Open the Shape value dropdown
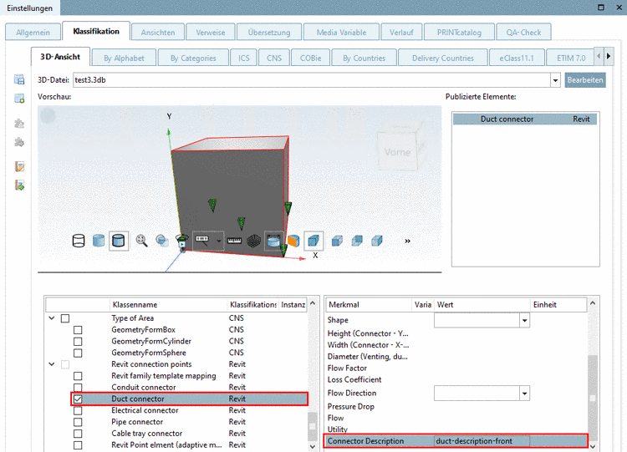627x452 pixels. click(x=525, y=320)
